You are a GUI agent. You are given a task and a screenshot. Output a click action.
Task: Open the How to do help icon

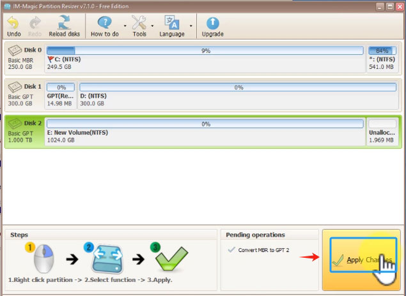point(105,23)
